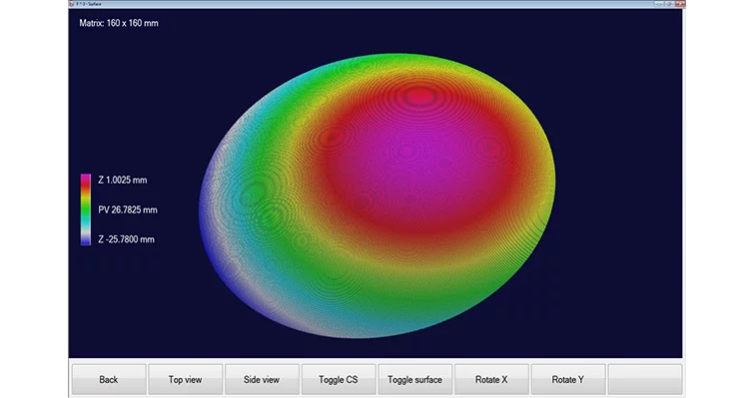Click the Matrix 160 x 160 mm label
The image size is (754, 398).
point(119,23)
